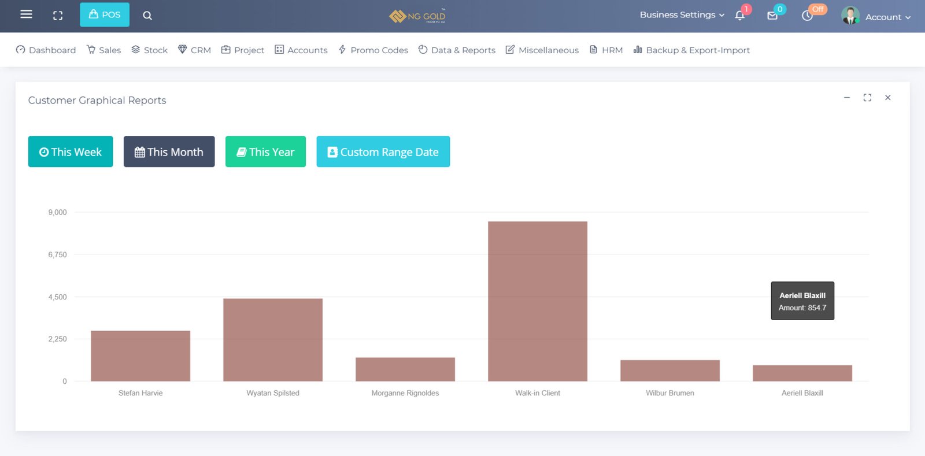Expand the Business Settings dropdown
Screen dimensions: 925x456
[682, 15]
